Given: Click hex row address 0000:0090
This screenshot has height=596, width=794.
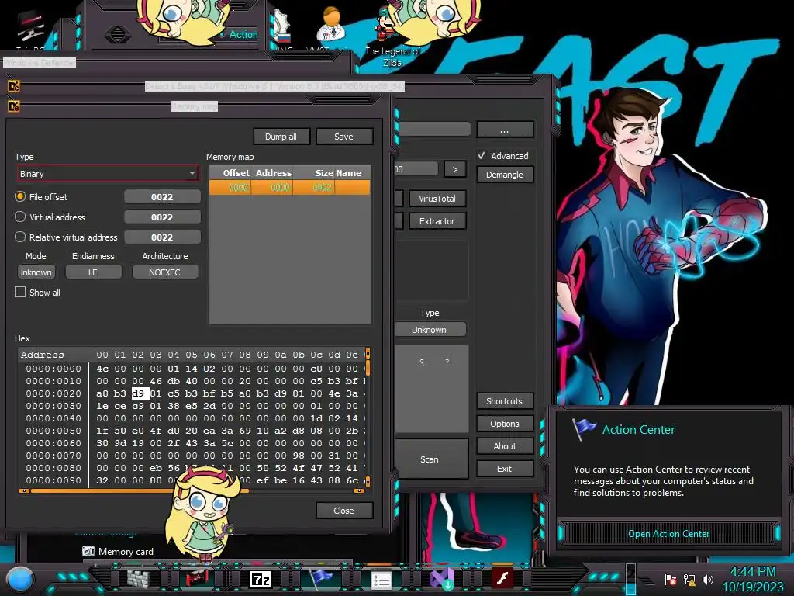Looking at the screenshot, I should click(54, 480).
